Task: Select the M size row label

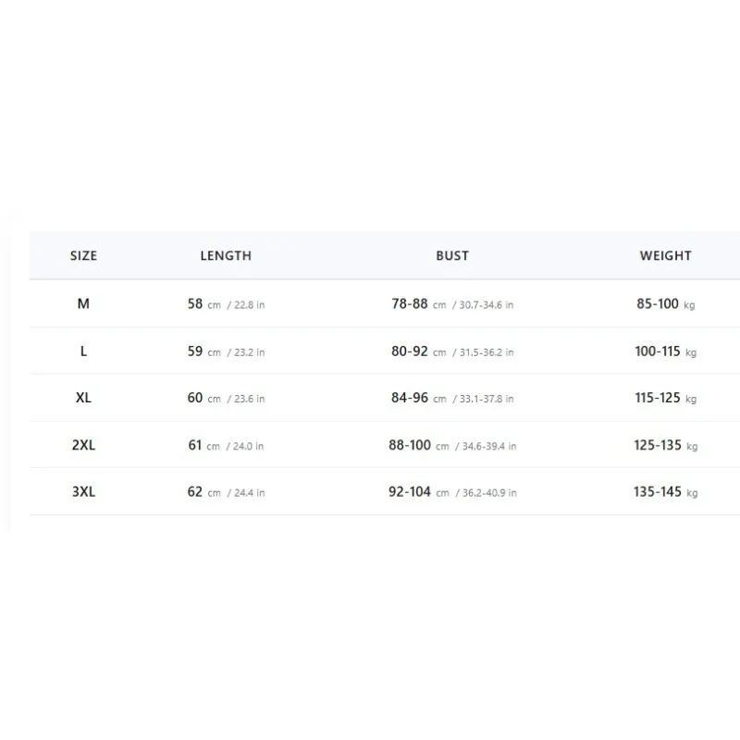Action: [x=83, y=303]
